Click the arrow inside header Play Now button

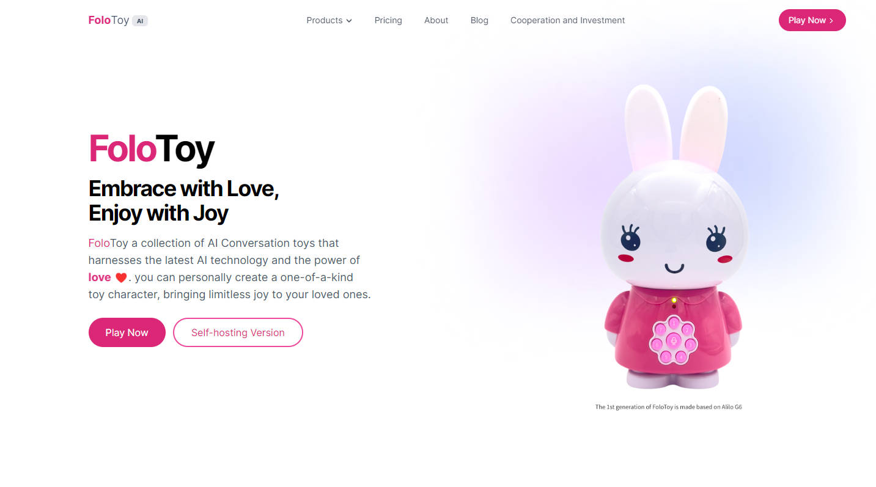tap(831, 20)
